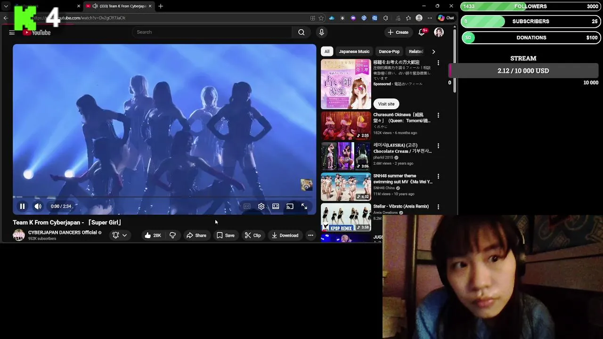603x339 pixels.
Task: Open the browser apps grid icon in the address bar
Action: [312, 18]
